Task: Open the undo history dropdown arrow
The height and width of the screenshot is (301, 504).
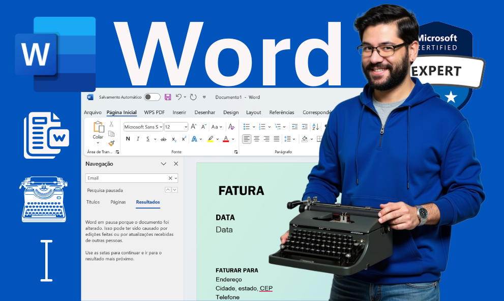Action: click(x=185, y=97)
